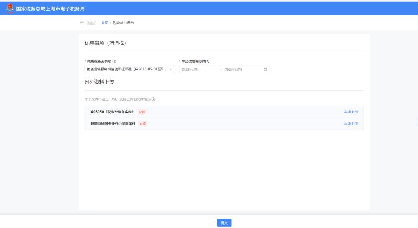Select the A03050《税务资格备案表》 row label
The width and height of the screenshot is (418, 228).
(x=112, y=112)
